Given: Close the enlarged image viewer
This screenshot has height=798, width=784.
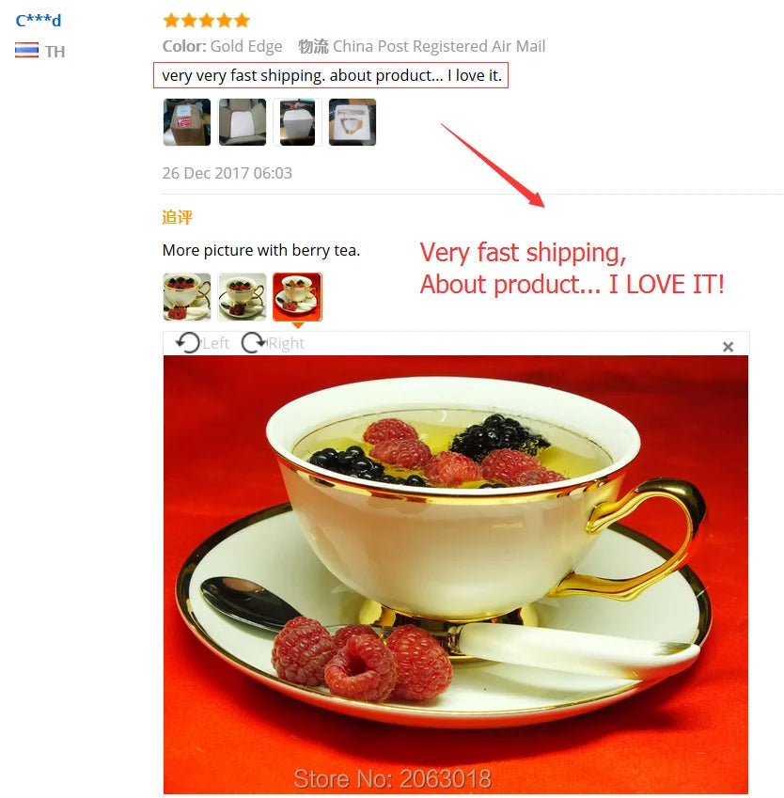Looking at the screenshot, I should click(x=728, y=347).
